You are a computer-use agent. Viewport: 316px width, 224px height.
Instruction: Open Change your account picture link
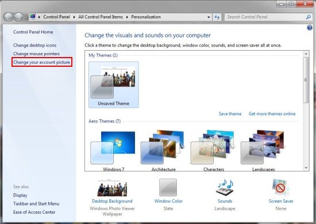pos(42,62)
